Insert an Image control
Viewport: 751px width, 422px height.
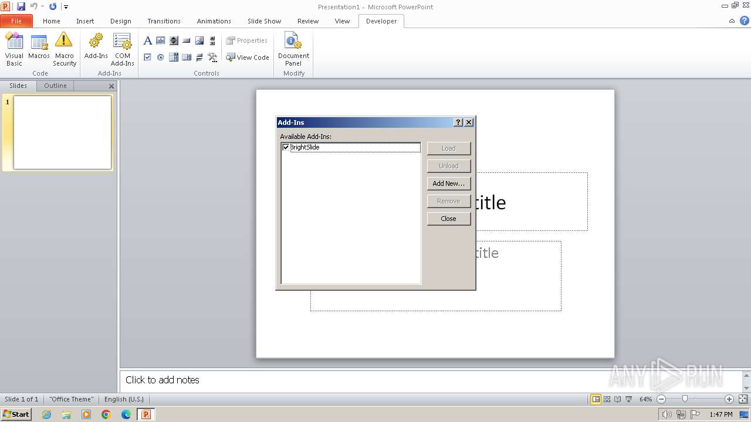click(199, 40)
